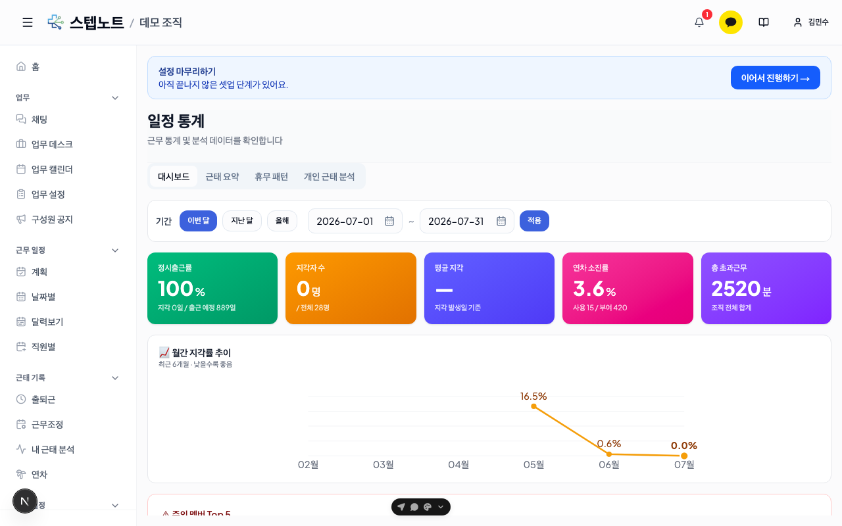This screenshot has height=526, width=842.
Task: Click the paper-plane icon in floating toolbar
Action: coord(401,507)
